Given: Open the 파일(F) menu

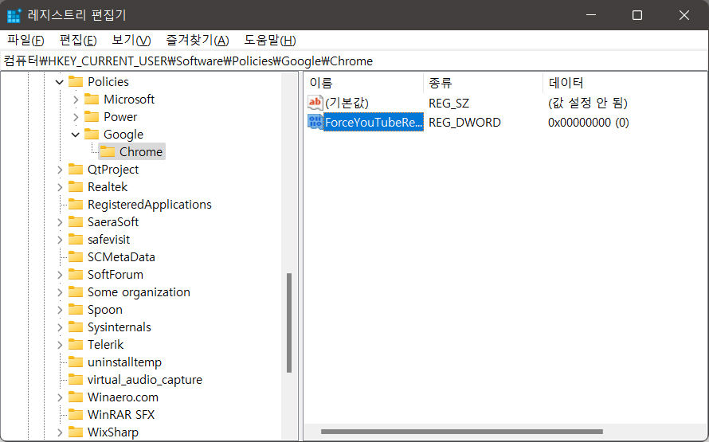Looking at the screenshot, I should [x=25, y=41].
